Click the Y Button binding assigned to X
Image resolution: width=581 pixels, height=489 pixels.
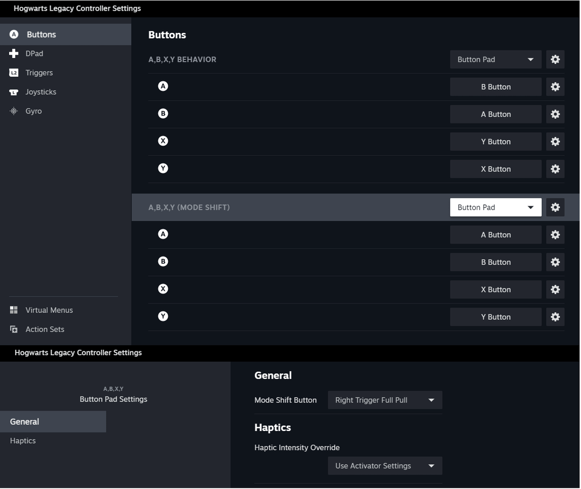495,141
